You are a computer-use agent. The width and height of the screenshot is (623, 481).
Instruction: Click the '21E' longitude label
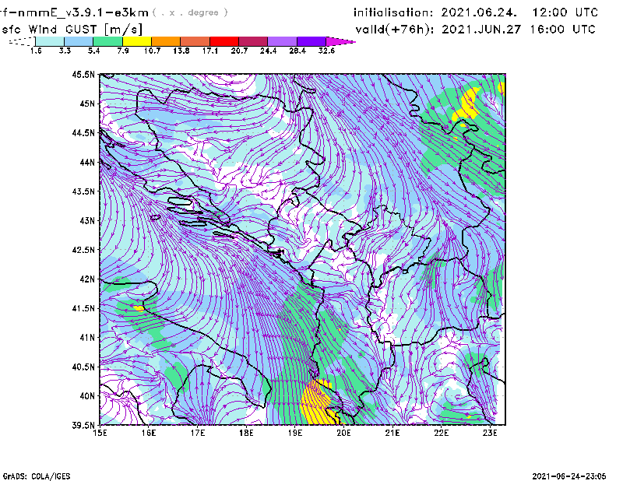392,433
